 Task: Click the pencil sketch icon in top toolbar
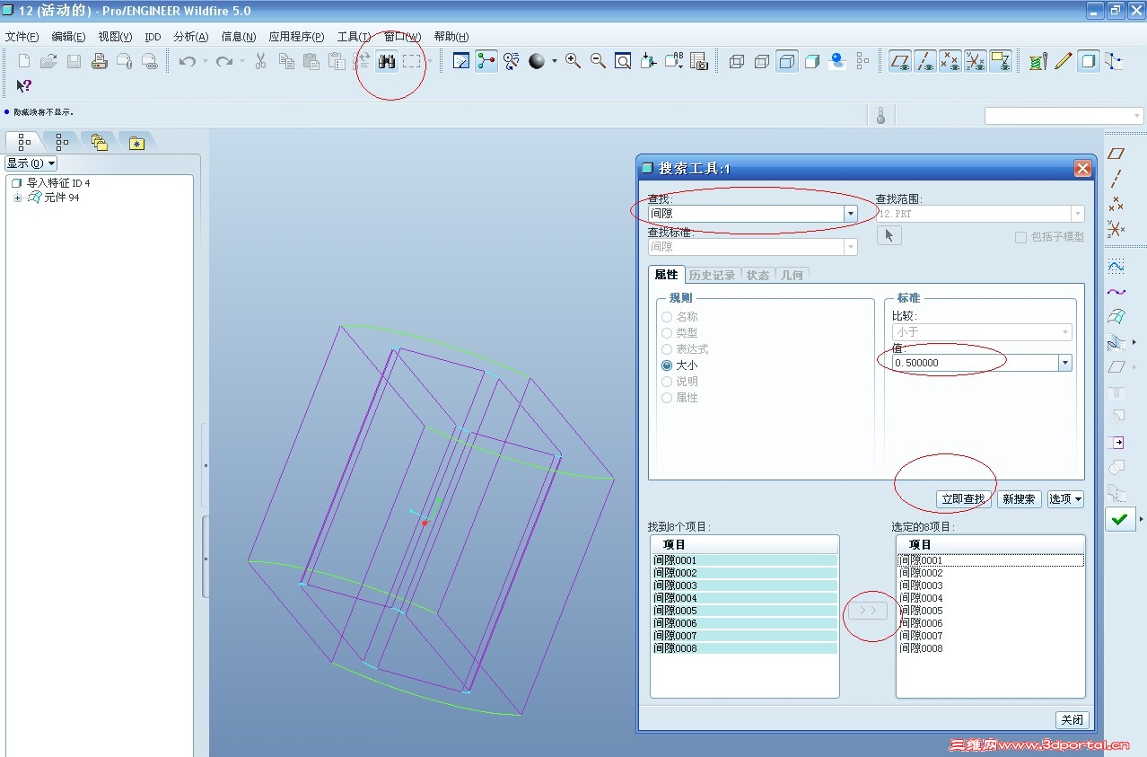1064,61
